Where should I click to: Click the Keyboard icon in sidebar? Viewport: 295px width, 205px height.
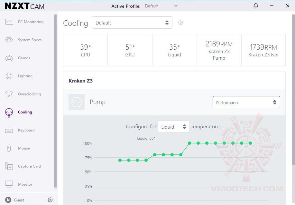point(9,130)
